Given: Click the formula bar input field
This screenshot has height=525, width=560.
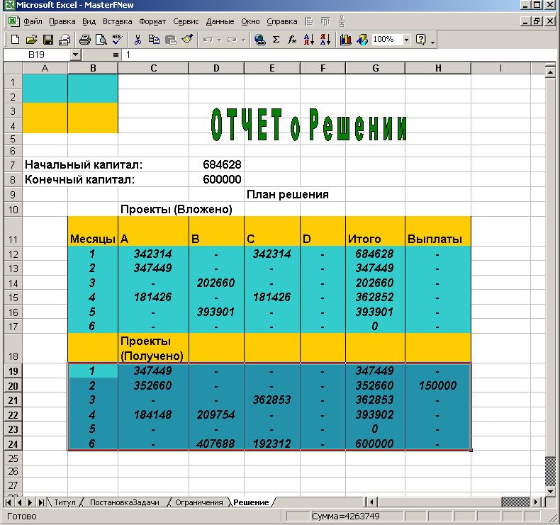Looking at the screenshot, I should [x=319, y=55].
